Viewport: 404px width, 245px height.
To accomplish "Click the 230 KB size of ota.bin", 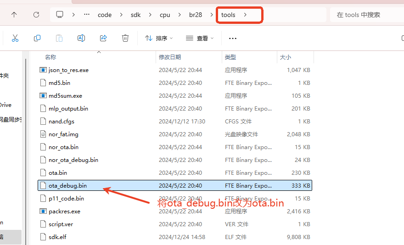I will pyautogui.click(x=301, y=173).
